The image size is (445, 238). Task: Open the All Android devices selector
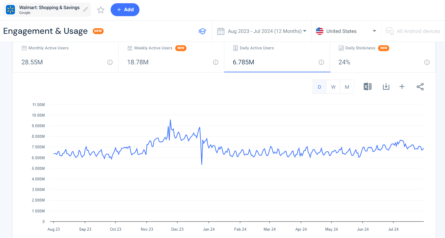413,31
